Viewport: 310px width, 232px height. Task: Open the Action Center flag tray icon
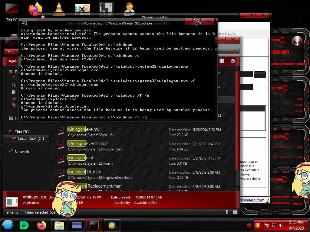(266, 225)
